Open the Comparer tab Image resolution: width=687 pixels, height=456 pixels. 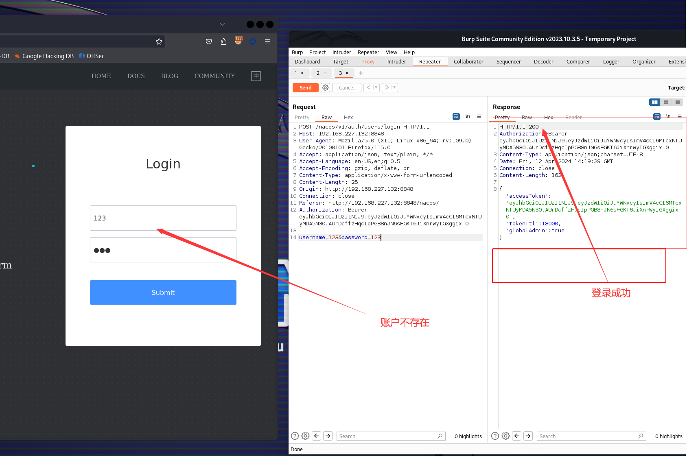[578, 62]
